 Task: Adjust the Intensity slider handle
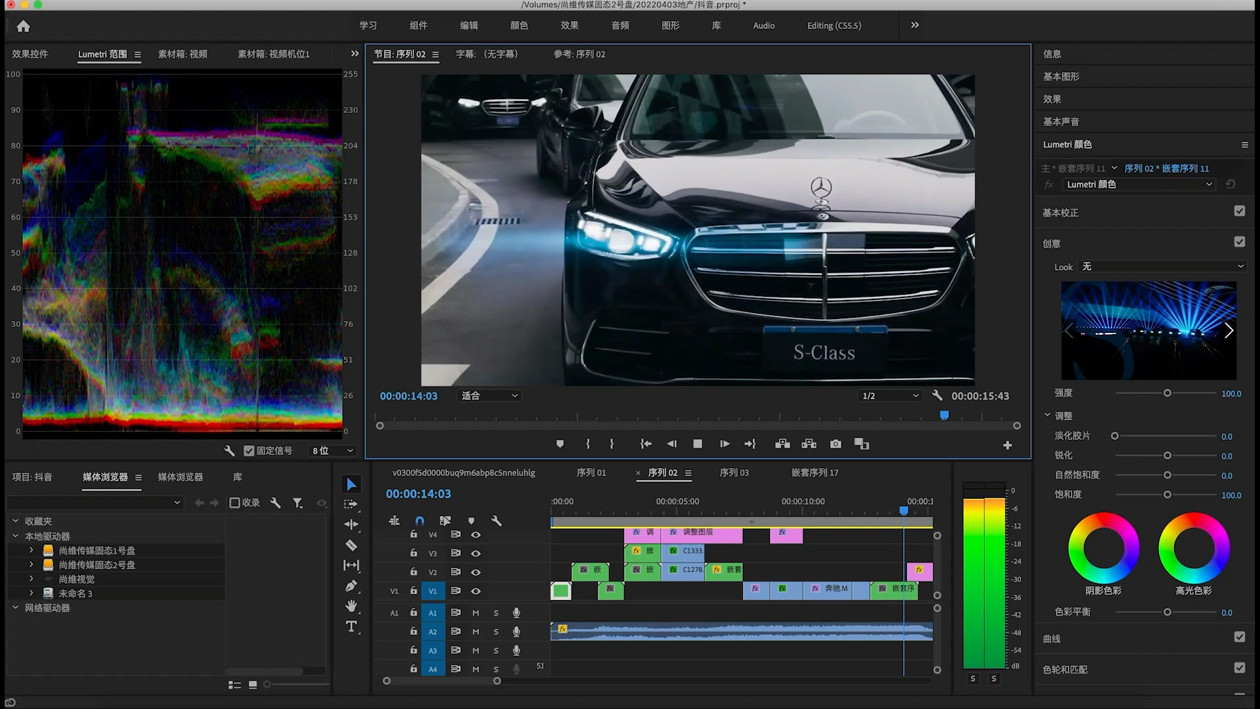[x=1167, y=393]
